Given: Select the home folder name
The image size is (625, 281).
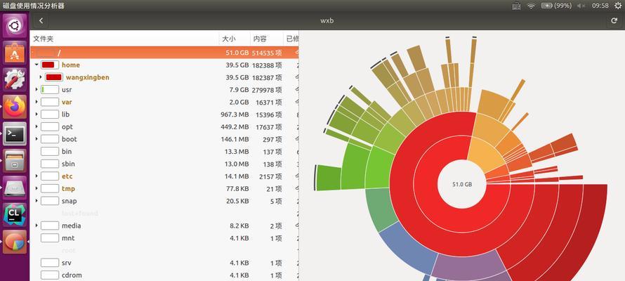Looking at the screenshot, I should coord(70,65).
